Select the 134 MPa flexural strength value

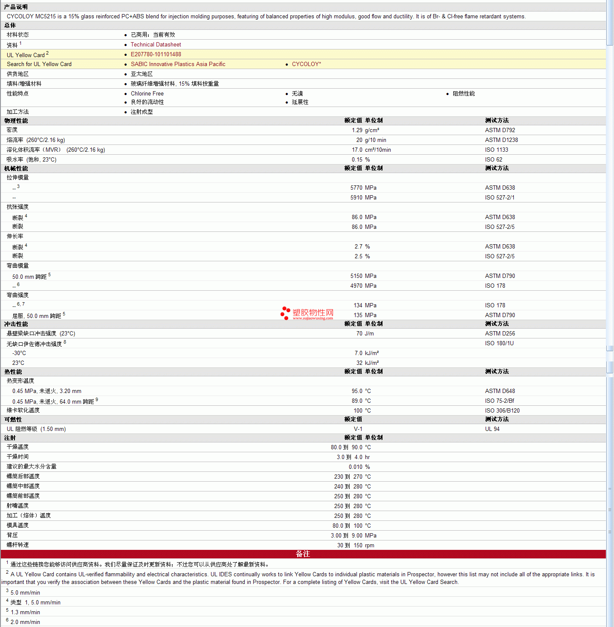click(365, 305)
